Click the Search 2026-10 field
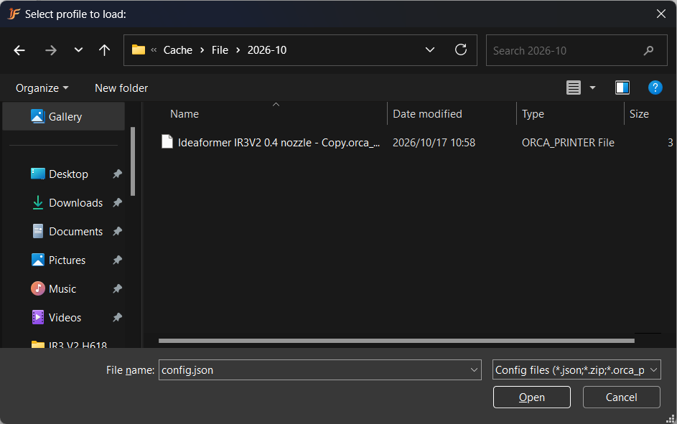The height and width of the screenshot is (424, 677). coord(576,50)
